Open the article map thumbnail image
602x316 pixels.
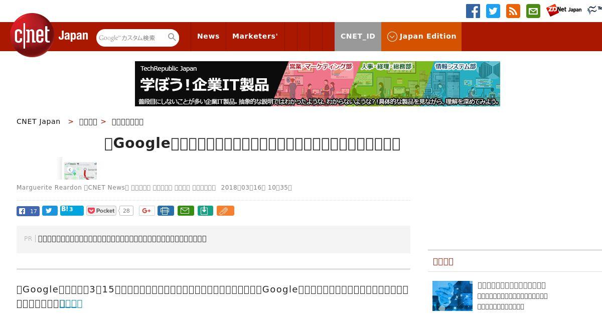77,168
